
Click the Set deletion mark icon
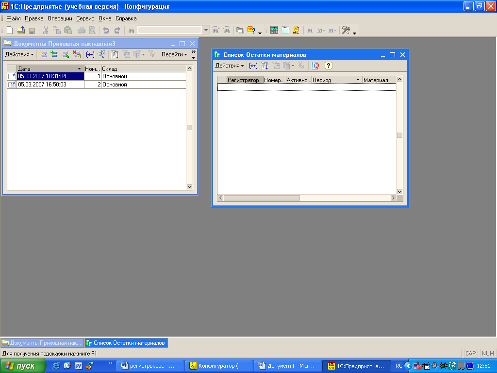tap(77, 54)
